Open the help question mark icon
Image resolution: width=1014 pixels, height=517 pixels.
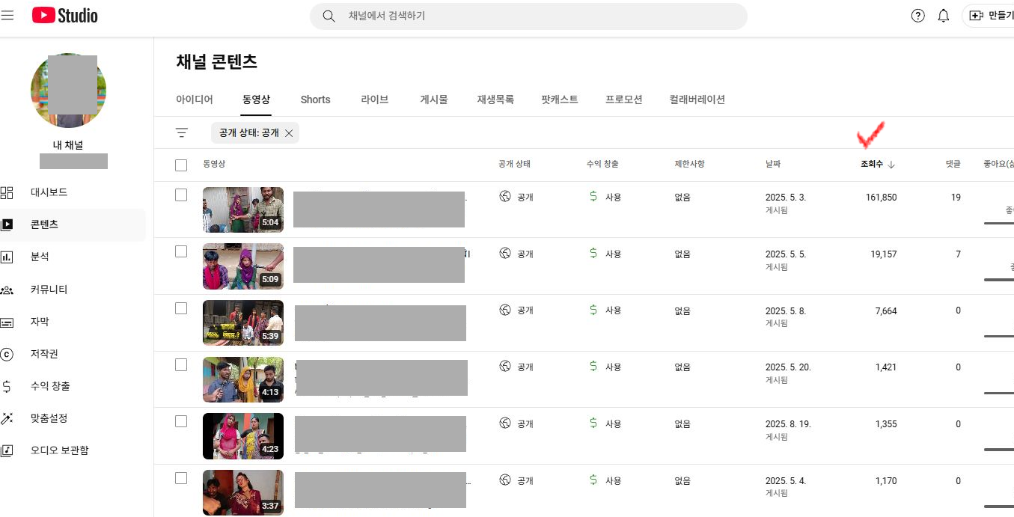pyautogui.click(x=917, y=16)
